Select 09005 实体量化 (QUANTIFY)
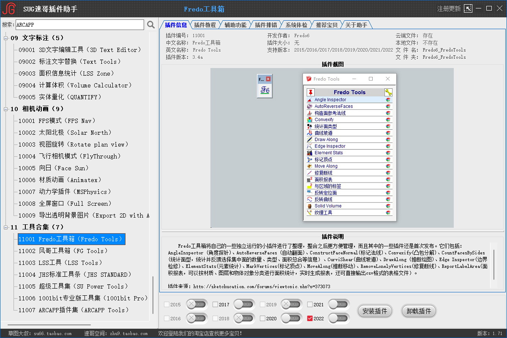The width and height of the screenshot is (507, 338). tap(60, 97)
